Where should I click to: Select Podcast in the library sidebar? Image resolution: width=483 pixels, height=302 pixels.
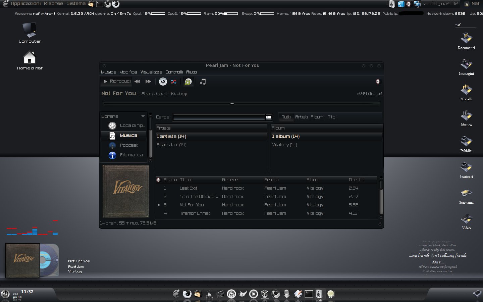tap(124, 145)
